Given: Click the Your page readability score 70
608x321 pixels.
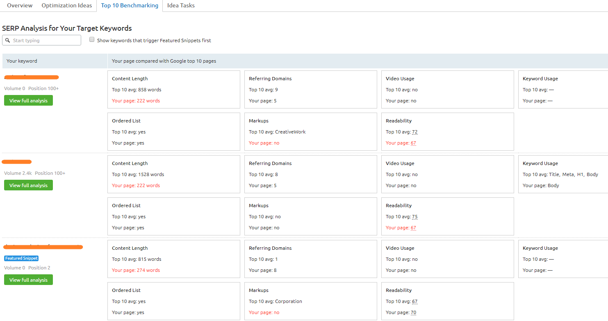Looking at the screenshot, I should point(413,313).
